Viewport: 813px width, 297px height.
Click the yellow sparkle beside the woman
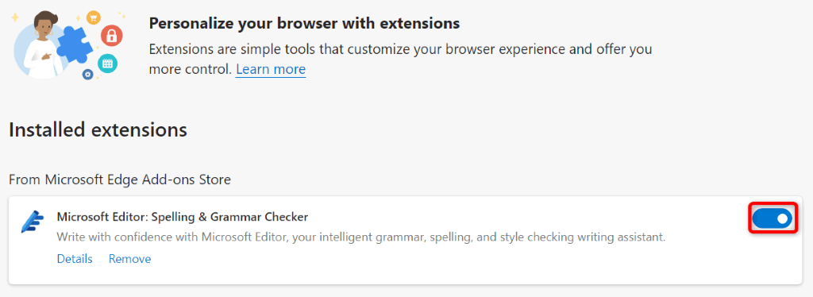pyautogui.click(x=15, y=17)
